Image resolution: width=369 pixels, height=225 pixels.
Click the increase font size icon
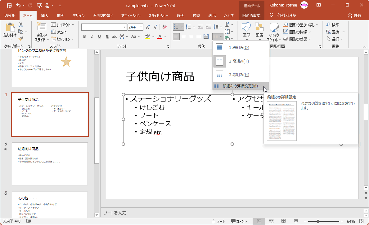point(148,27)
